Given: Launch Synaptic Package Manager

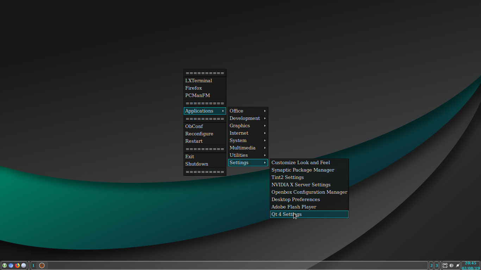Looking at the screenshot, I should click(x=302, y=170).
